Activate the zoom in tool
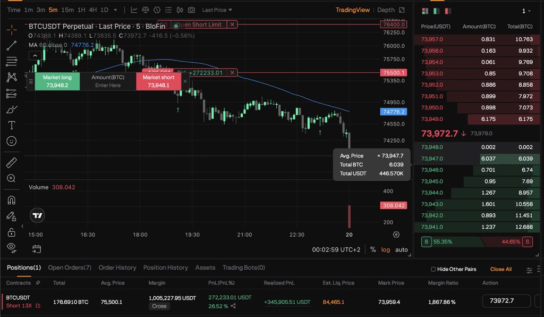Viewport: 544px width, 317px height. [x=12, y=179]
